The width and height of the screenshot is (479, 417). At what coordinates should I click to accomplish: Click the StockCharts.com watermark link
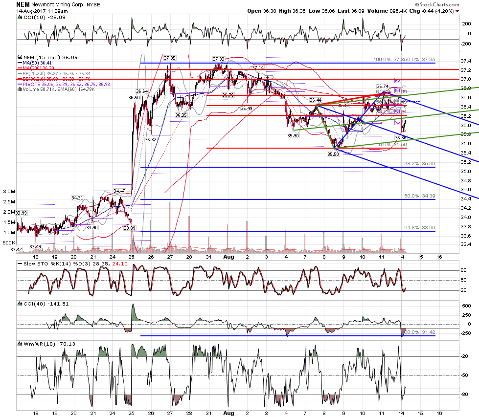437,4
